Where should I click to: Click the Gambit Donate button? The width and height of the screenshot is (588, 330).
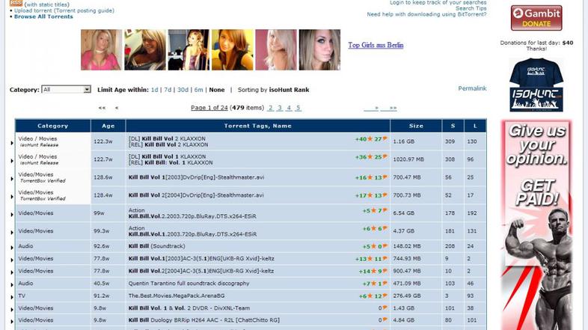[x=536, y=18]
